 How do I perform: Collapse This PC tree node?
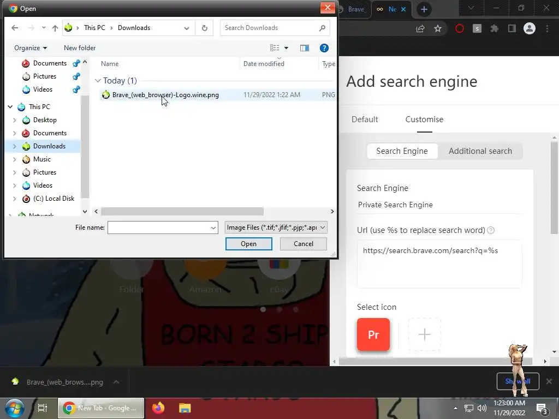pos(10,106)
